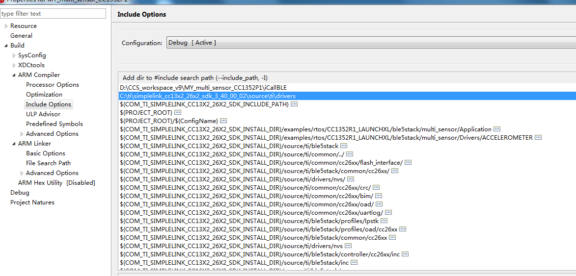The height and width of the screenshot is (276, 576).
Task: Expand ARM Compiler Advanced Options node
Action: [x=22, y=134]
